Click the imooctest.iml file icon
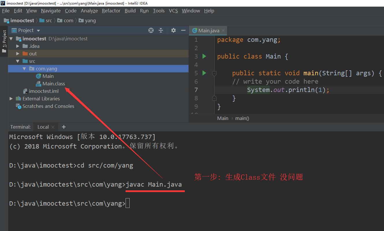Image resolution: width=384 pixels, height=231 pixels. pyautogui.click(x=25, y=91)
